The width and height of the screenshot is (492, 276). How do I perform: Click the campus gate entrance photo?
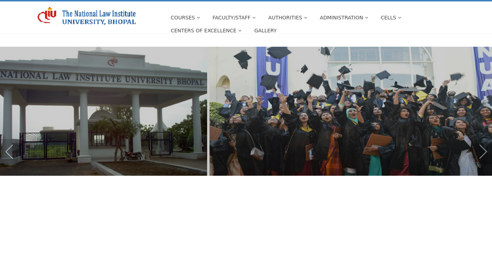tap(103, 111)
